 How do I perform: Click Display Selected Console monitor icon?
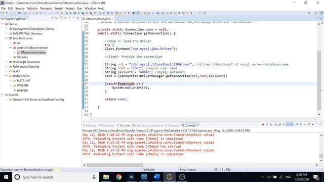301,124
